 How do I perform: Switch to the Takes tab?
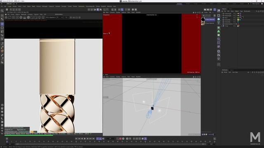(x=230, y=9)
